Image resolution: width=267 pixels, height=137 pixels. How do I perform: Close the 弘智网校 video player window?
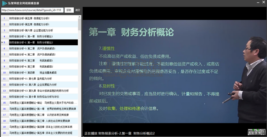pyautogui.click(x=263, y=2)
